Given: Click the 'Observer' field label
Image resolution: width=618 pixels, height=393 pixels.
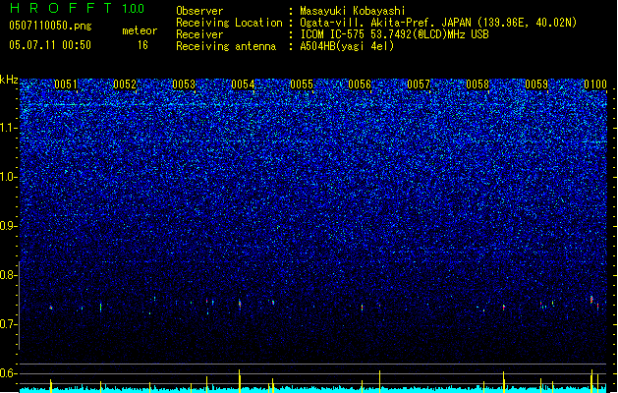Looking at the screenshot, I should (199, 11).
